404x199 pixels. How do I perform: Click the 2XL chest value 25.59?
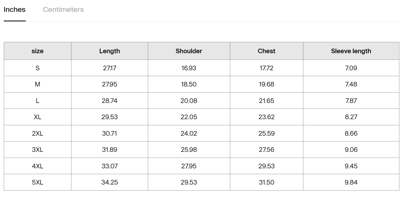[x=267, y=133]
